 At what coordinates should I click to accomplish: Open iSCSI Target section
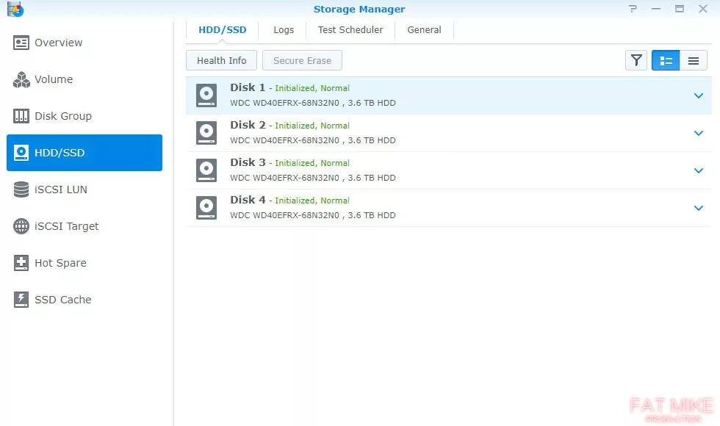(x=84, y=226)
